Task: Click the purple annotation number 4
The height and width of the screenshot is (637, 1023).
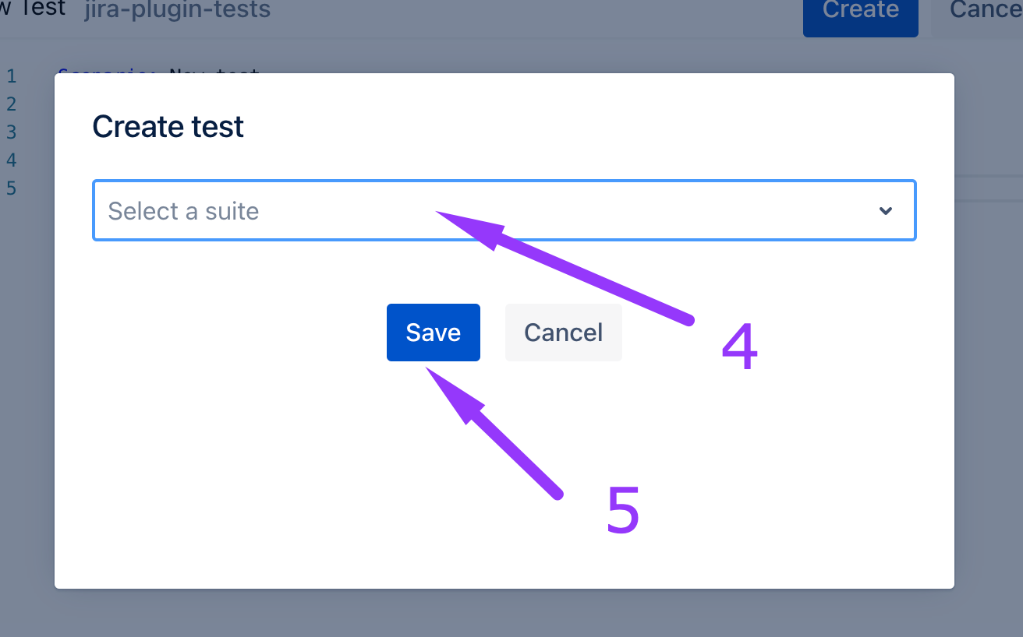Action: tap(739, 347)
